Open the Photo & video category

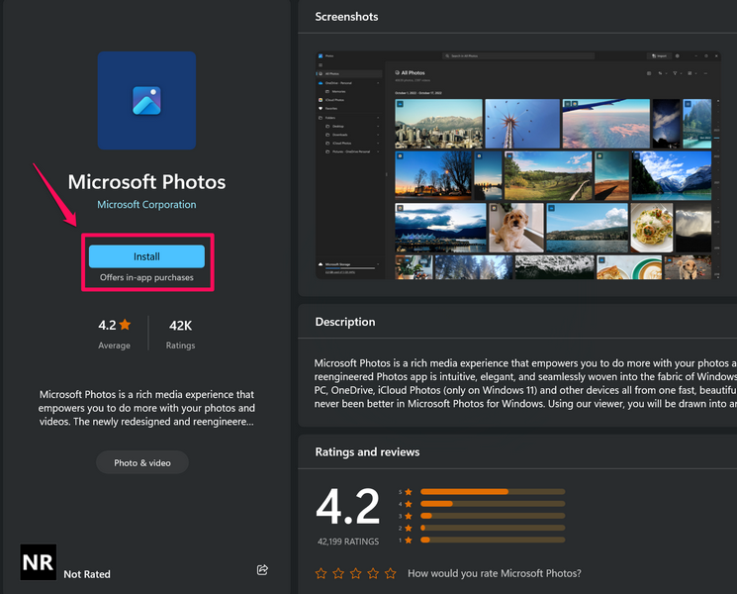tap(141, 462)
